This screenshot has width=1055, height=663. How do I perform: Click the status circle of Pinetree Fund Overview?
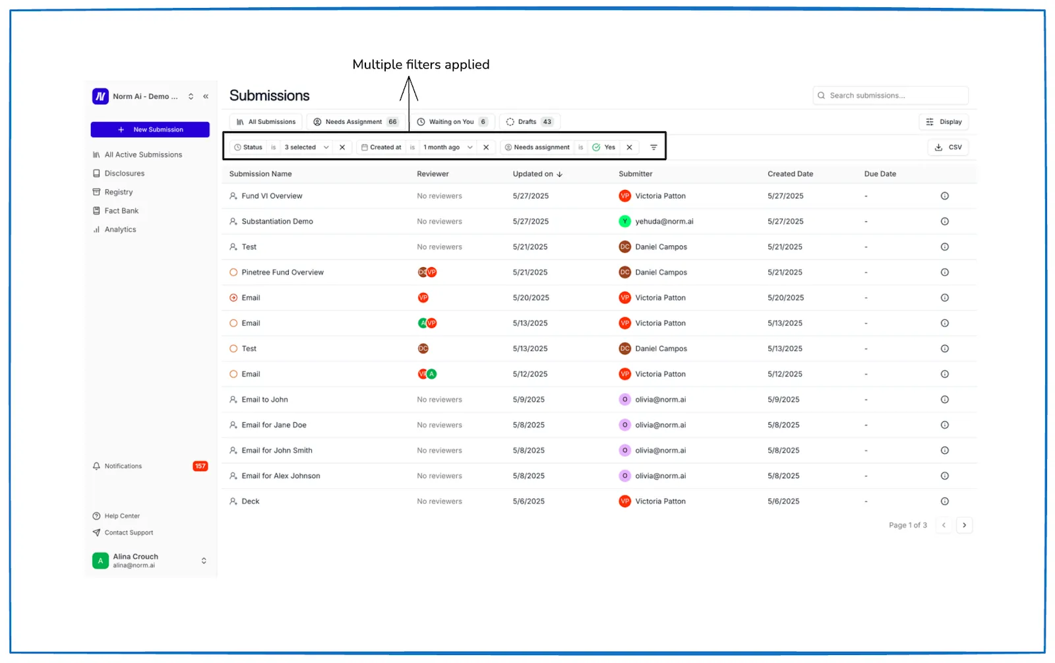[x=233, y=272]
